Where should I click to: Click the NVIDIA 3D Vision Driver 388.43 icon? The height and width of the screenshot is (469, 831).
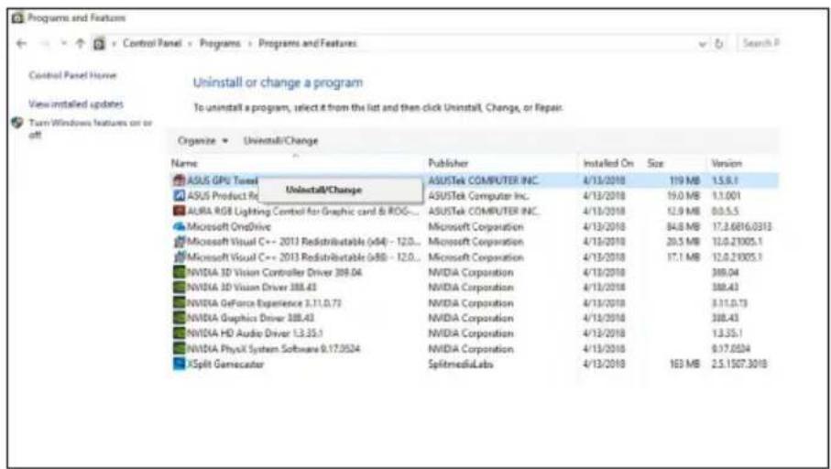pos(180,288)
